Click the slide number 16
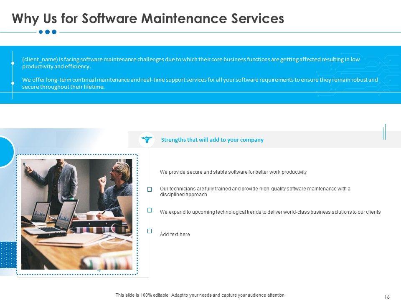Image resolution: width=401 pixels, height=300 pixels. coord(386,296)
